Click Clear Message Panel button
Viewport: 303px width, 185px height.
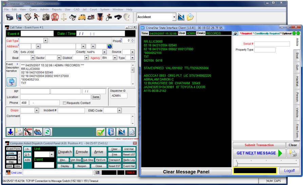pos(186,172)
